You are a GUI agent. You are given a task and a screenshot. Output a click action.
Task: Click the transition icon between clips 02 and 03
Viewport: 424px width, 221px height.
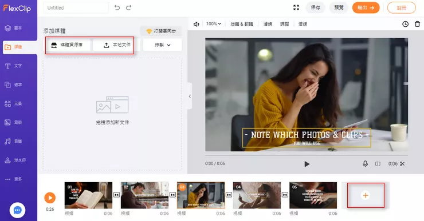pos(173,195)
